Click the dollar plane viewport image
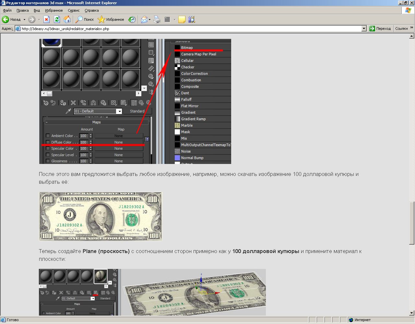The image size is (415, 324). 194,292
